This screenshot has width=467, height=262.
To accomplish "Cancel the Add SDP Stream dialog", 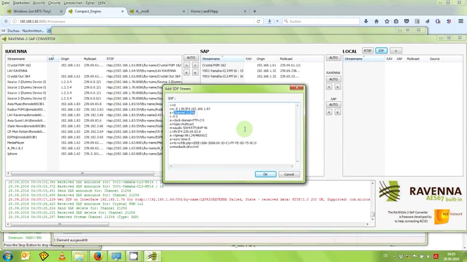I will pyautogui.click(x=289, y=174).
